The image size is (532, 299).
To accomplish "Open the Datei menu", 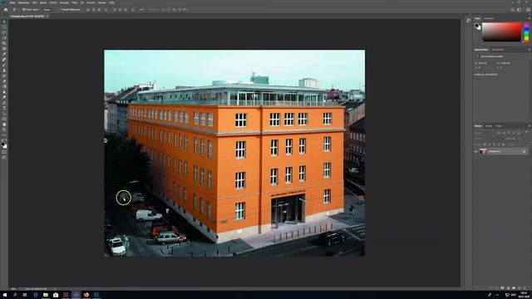I will tap(12, 2).
